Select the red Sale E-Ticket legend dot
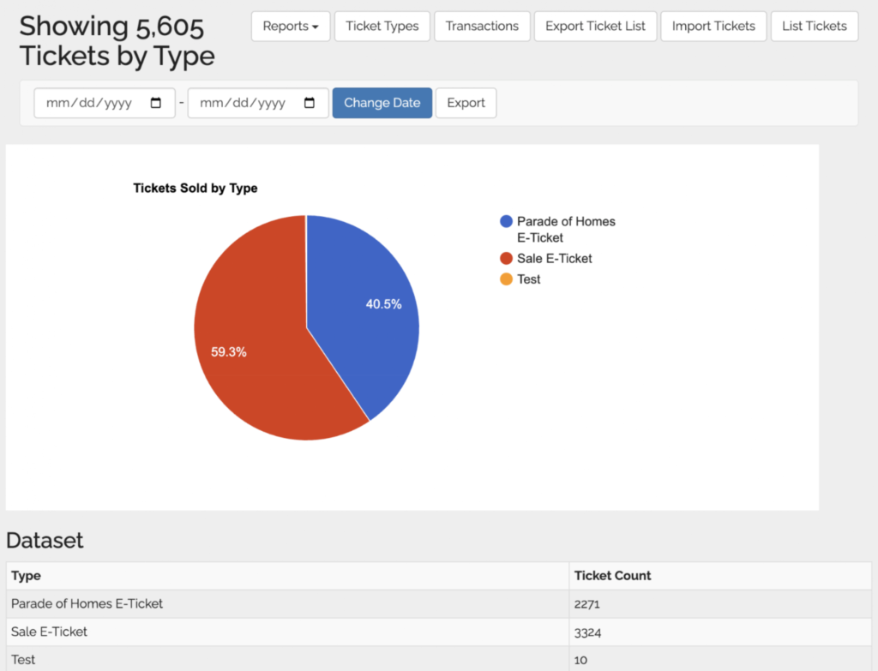Screen dimensions: 878x671 (506, 259)
